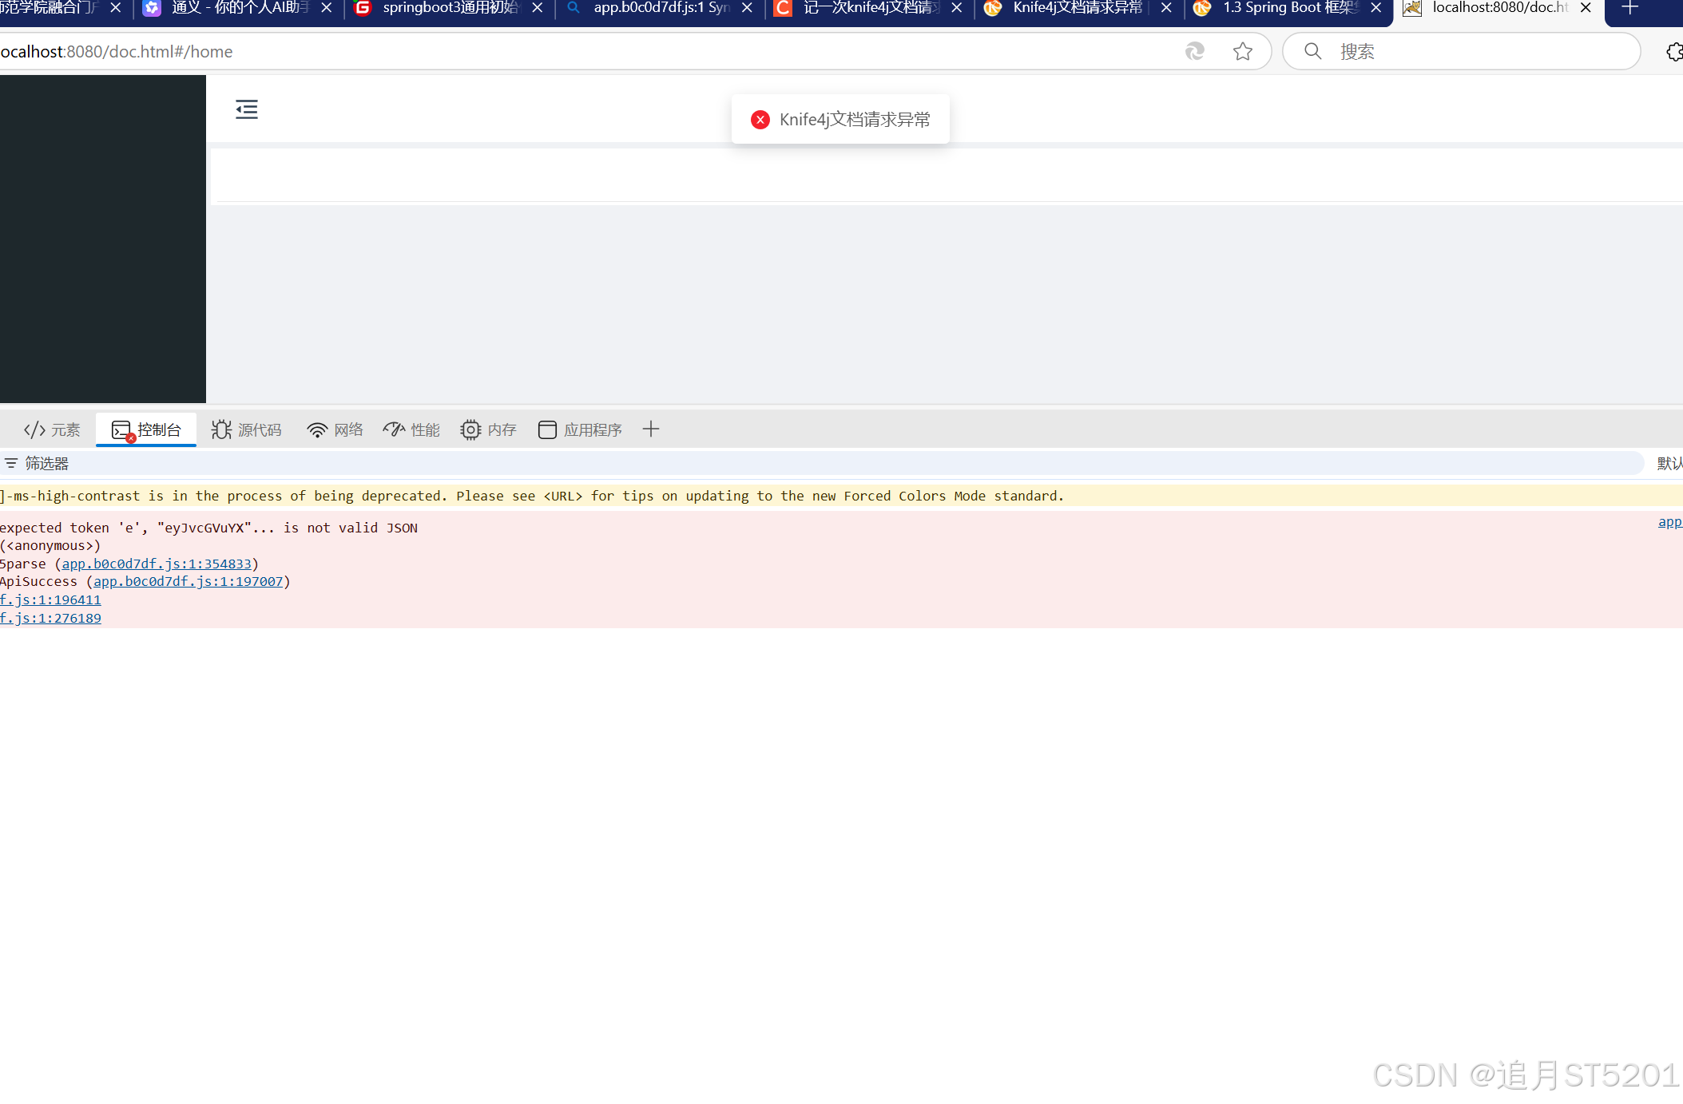The width and height of the screenshot is (1683, 1104).
Task: Add page to favorites via star icon
Action: (x=1243, y=51)
